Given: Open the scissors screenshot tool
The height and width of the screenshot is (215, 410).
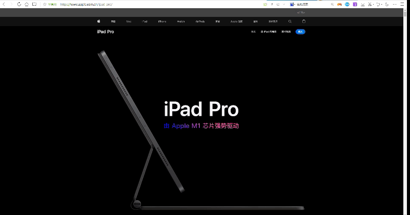Looking at the screenshot, I should (x=370, y=4).
